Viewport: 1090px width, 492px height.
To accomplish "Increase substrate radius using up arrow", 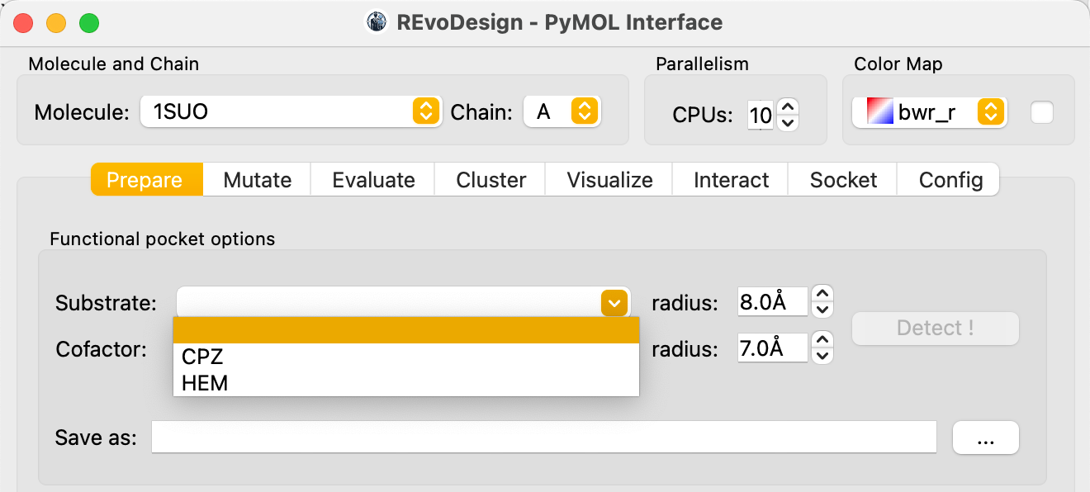I will click(822, 294).
